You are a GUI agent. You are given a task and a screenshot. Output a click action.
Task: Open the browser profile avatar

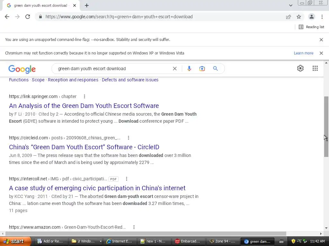click(x=312, y=17)
